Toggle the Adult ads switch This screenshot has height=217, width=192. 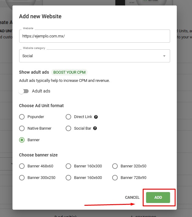23,91
